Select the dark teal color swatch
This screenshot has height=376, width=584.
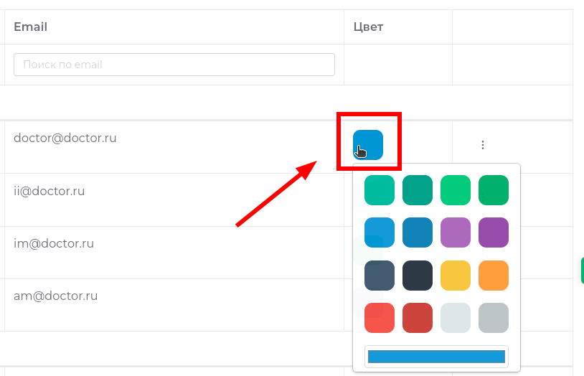(x=418, y=190)
